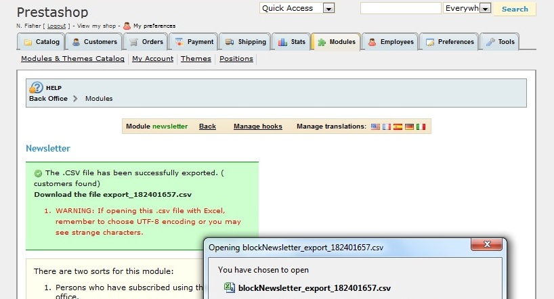Select the French flag translation icon

(x=387, y=127)
